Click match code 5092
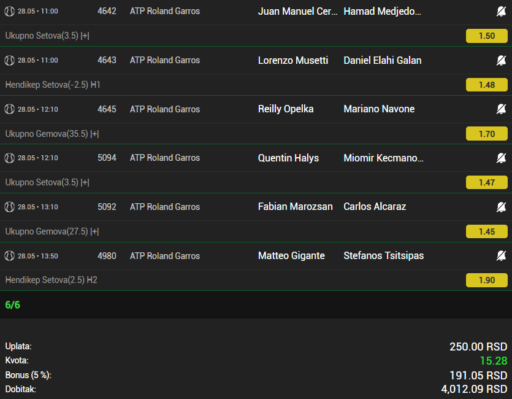The image size is (512, 399). [x=107, y=207]
